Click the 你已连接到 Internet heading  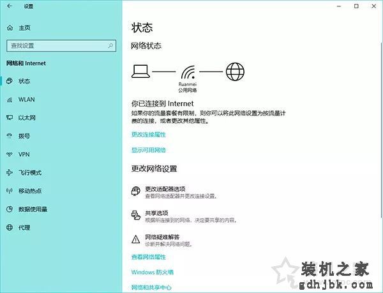click(x=162, y=103)
